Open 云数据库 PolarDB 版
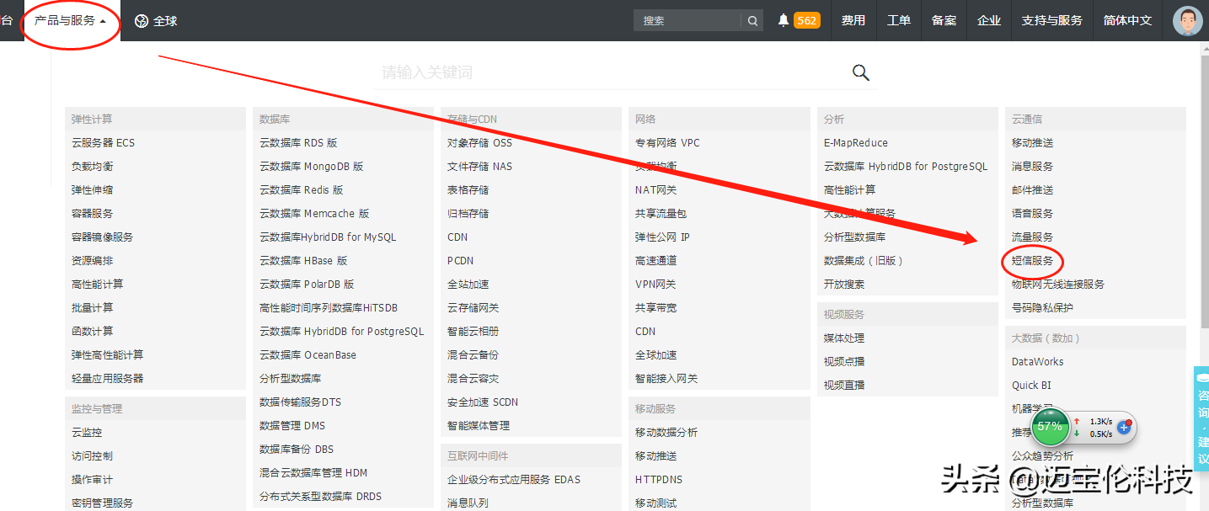 pos(307,285)
